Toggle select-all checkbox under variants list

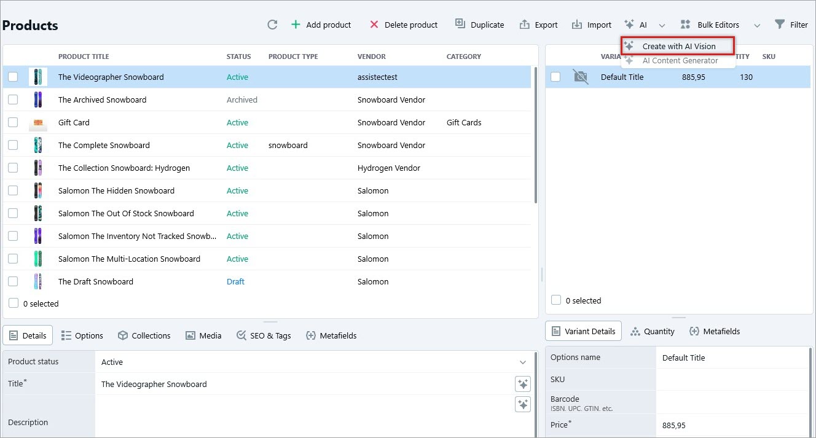556,300
